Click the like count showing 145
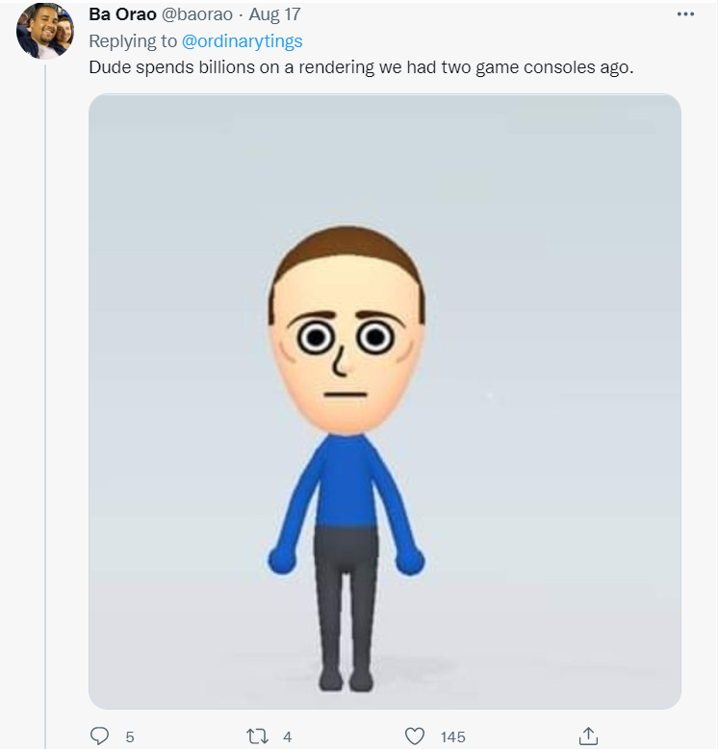The width and height of the screenshot is (718, 749). coord(452,737)
